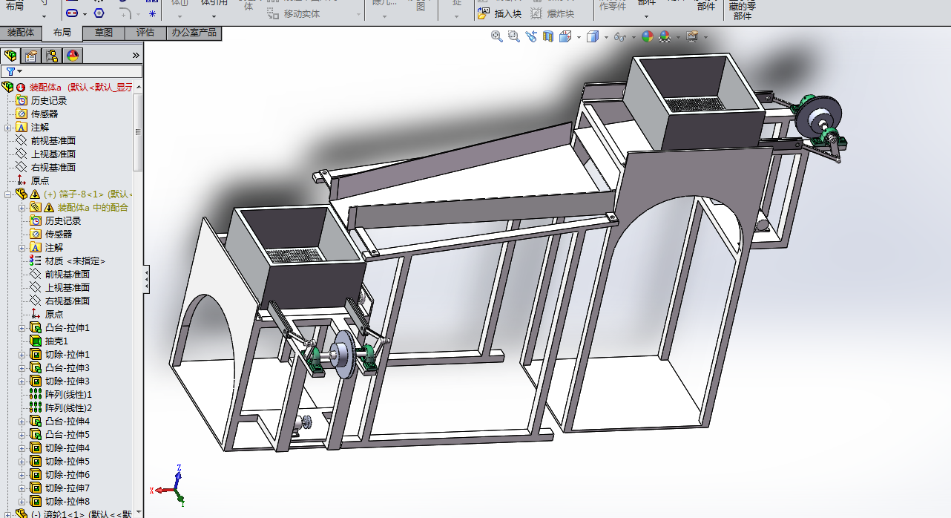Image resolution: width=951 pixels, height=518 pixels.
Task: Open the ConfigurationManager tab icon
Action: tap(52, 56)
